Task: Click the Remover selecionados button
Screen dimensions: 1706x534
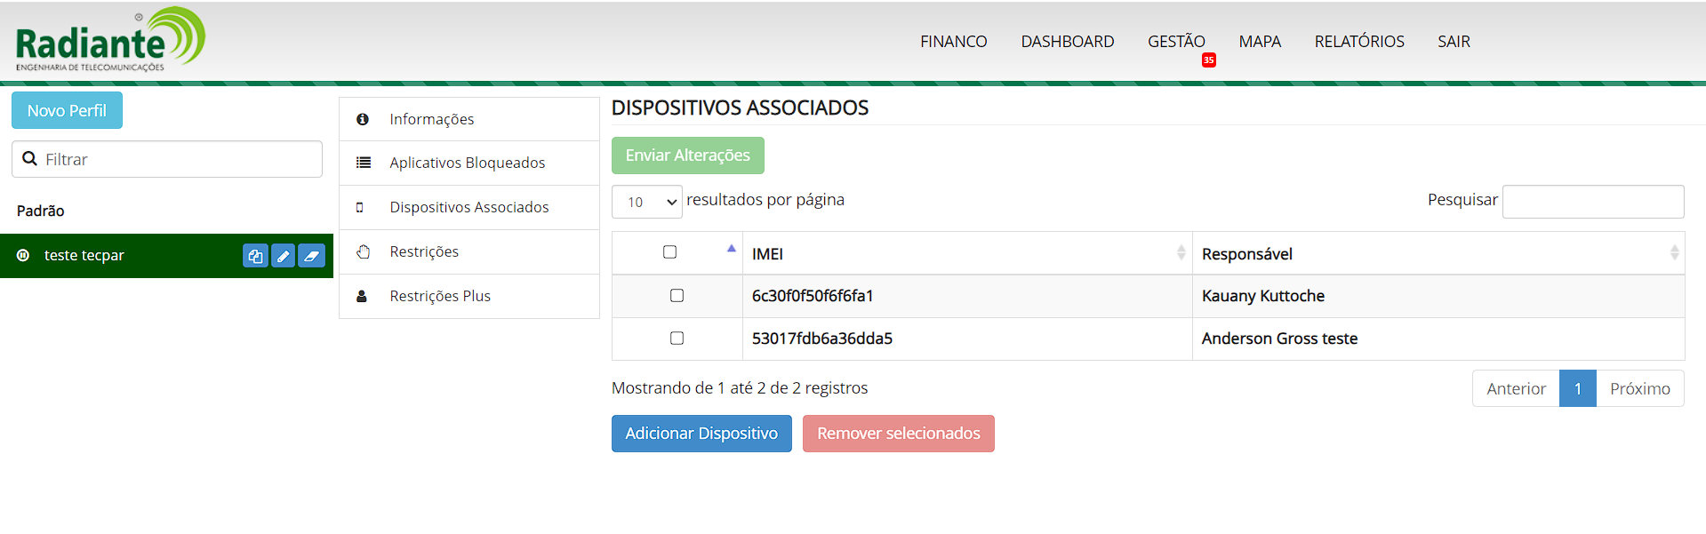Action: tap(898, 434)
